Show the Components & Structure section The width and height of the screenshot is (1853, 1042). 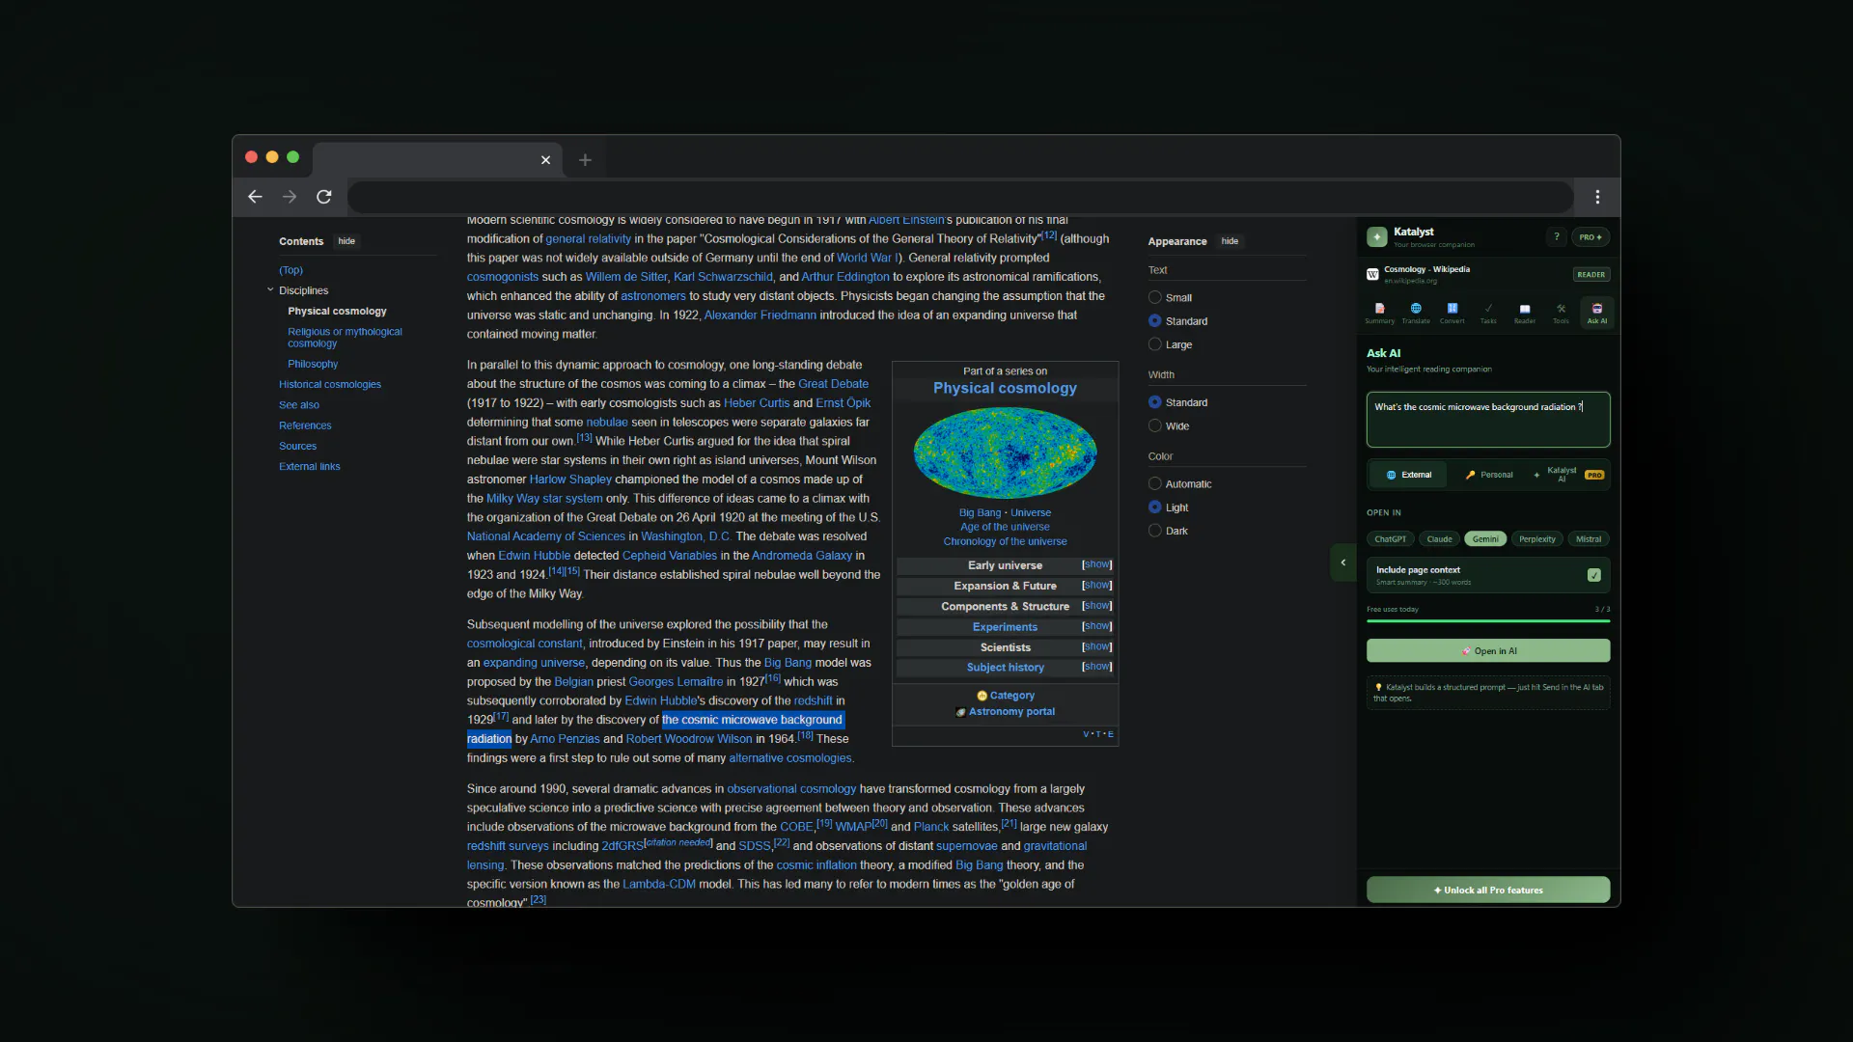click(1097, 606)
